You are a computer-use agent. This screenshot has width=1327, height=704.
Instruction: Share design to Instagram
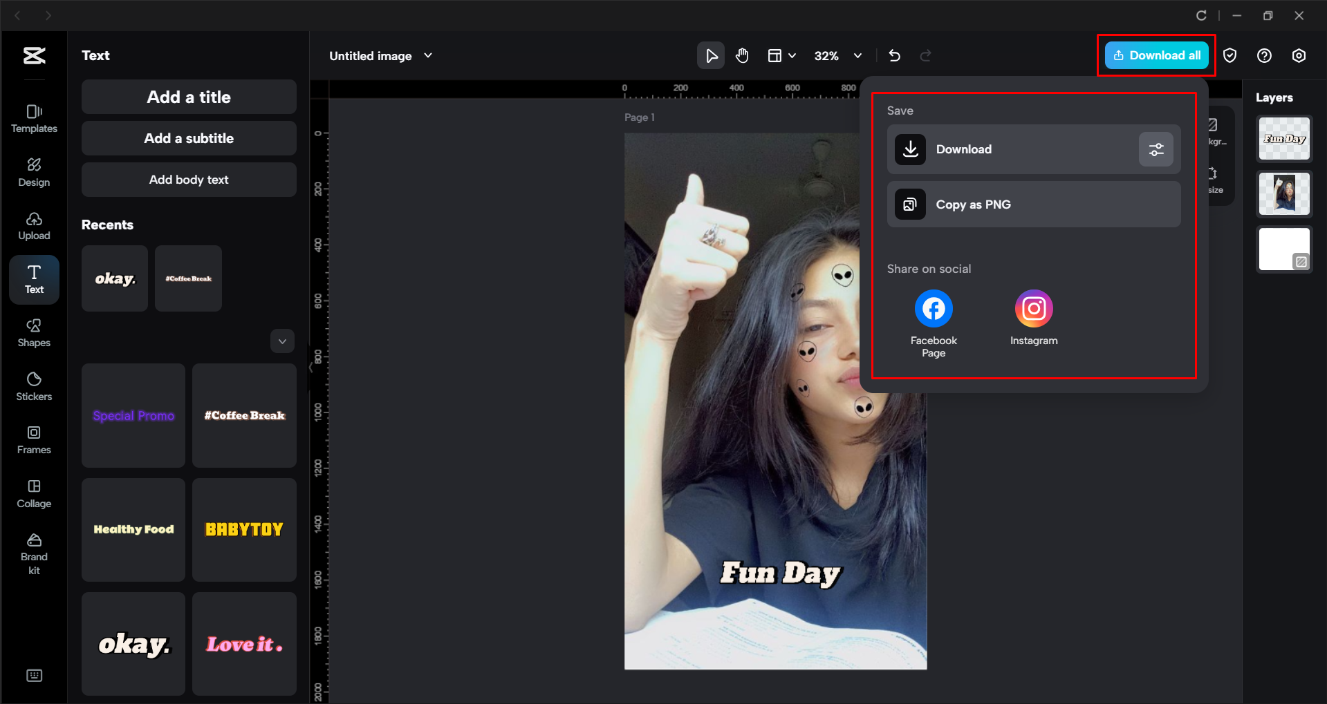1033,308
